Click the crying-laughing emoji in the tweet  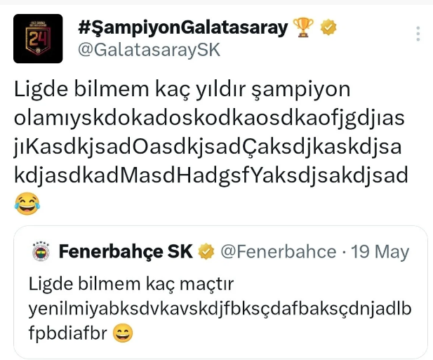click(x=27, y=204)
